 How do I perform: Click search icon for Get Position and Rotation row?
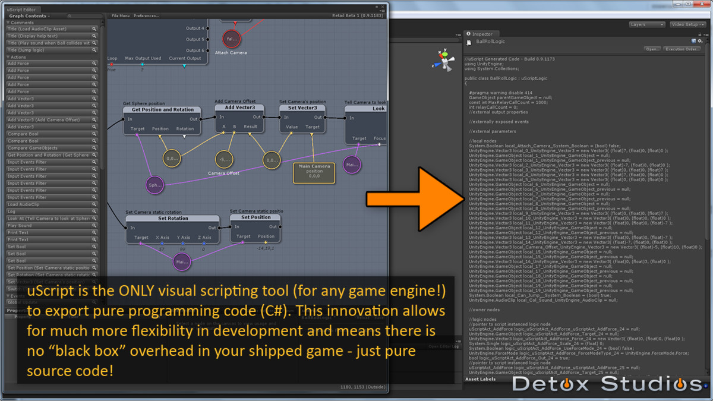(x=94, y=155)
